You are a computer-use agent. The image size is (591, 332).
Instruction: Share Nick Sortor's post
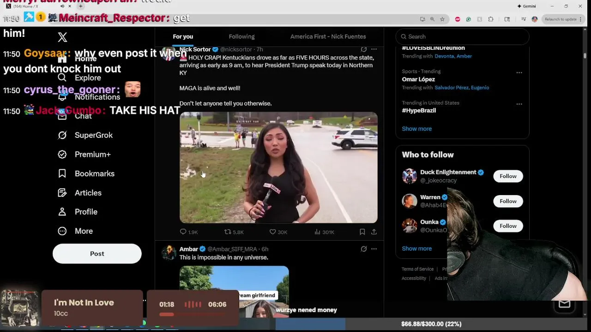374,232
